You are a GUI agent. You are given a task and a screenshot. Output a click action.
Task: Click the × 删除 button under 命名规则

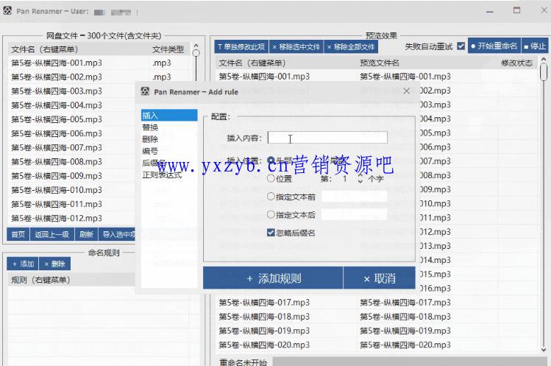(55, 264)
